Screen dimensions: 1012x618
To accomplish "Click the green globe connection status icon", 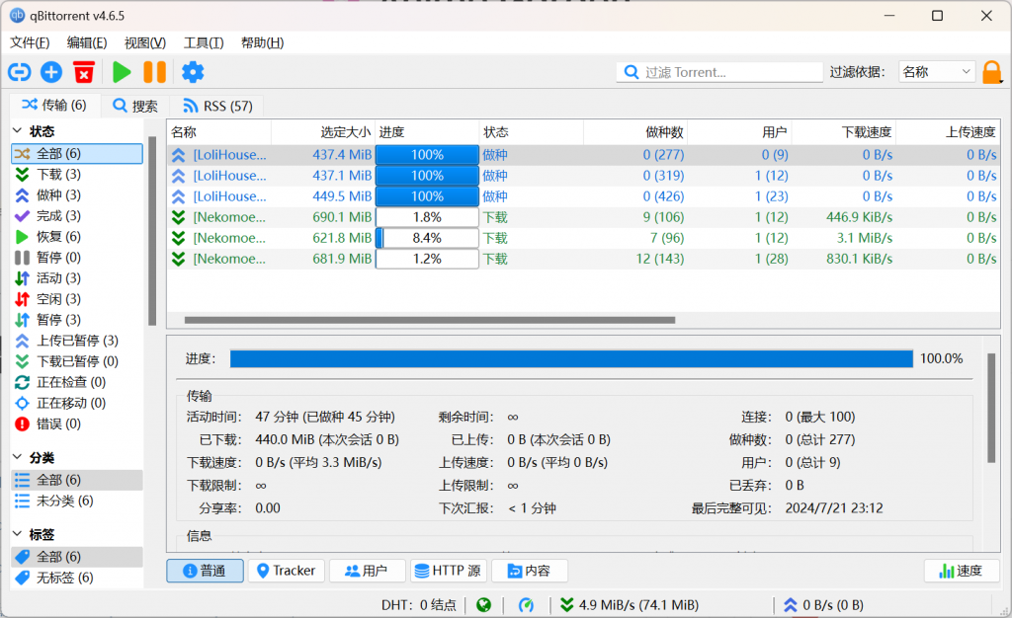I will [x=483, y=605].
